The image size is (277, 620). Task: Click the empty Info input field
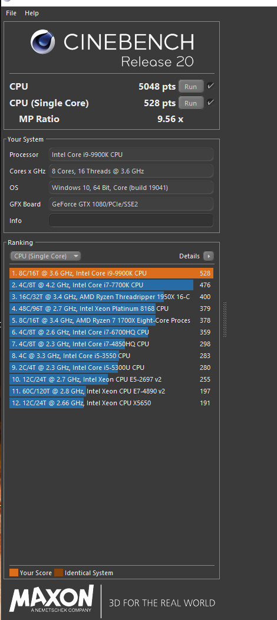pos(131,221)
